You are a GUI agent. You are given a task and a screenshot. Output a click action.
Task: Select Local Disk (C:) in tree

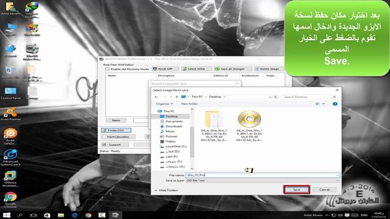175,147
